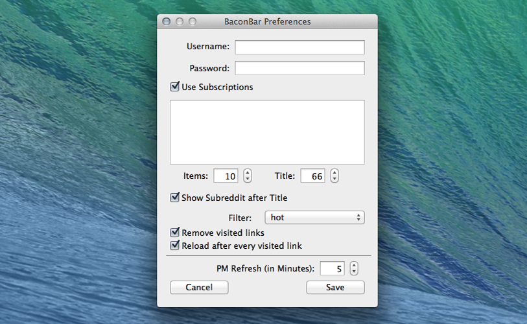Raise PM Refresh minutes with up arrow
This screenshot has height=324, width=527.
[x=353, y=265]
